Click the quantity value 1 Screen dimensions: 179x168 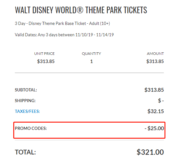click(92, 61)
